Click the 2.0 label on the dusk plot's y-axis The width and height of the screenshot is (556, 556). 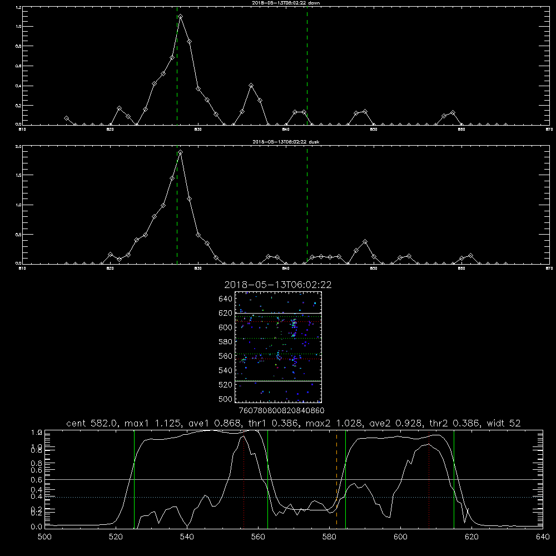[x=18, y=146]
